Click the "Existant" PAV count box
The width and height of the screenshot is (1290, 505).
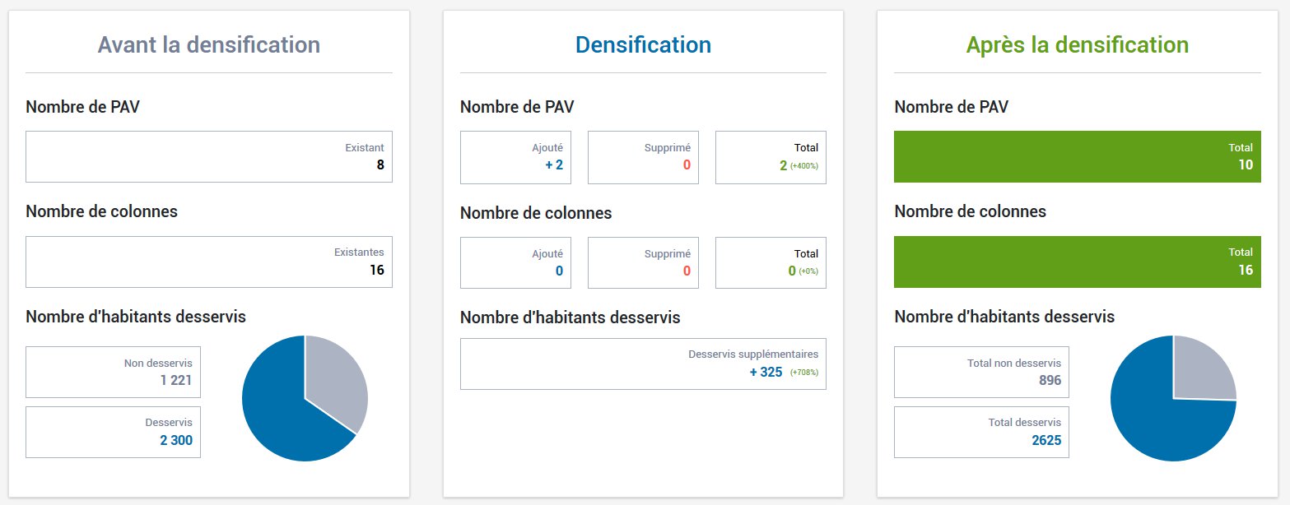209,156
